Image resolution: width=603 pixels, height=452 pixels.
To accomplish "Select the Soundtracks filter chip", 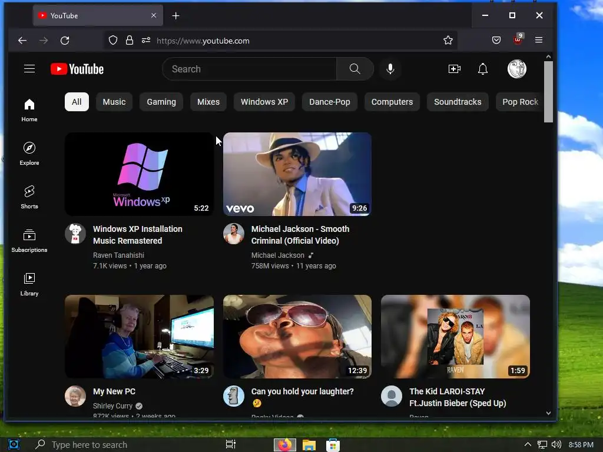I will coord(458,102).
